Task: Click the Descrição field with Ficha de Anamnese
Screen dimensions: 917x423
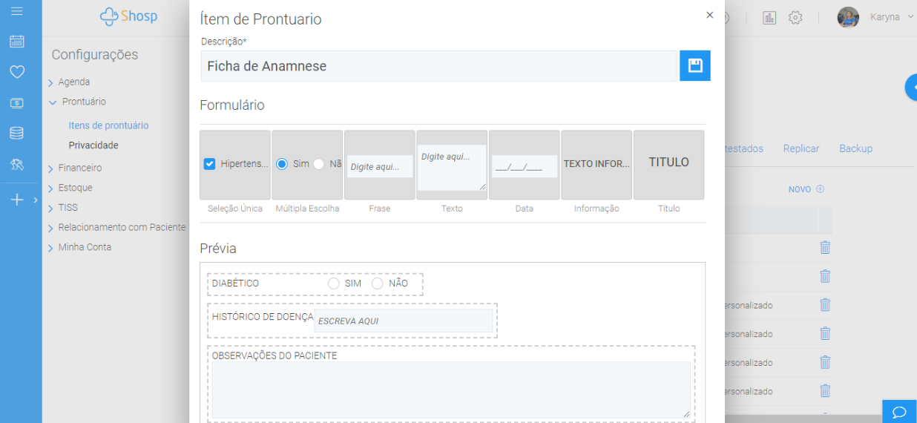Action: 439,66
